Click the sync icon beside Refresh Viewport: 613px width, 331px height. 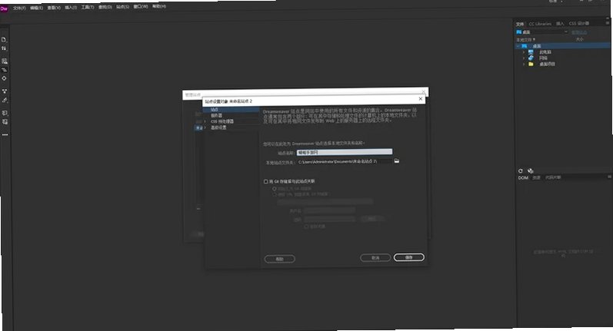coord(531,171)
